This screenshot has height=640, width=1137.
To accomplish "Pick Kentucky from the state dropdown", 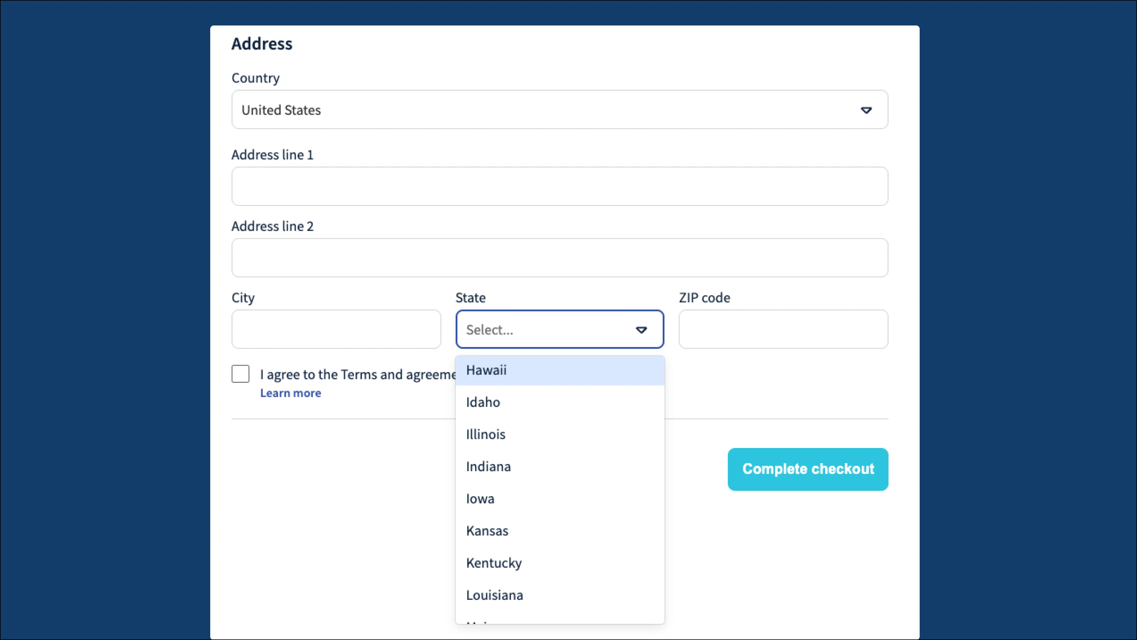I will click(560, 563).
